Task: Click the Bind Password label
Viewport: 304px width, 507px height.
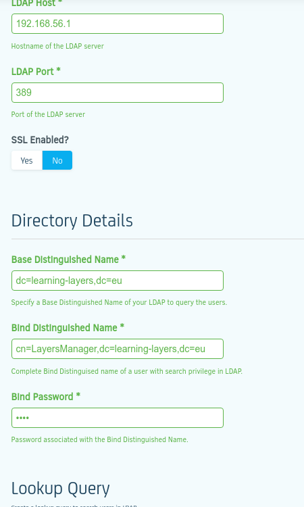Action: pyautogui.click(x=46, y=397)
